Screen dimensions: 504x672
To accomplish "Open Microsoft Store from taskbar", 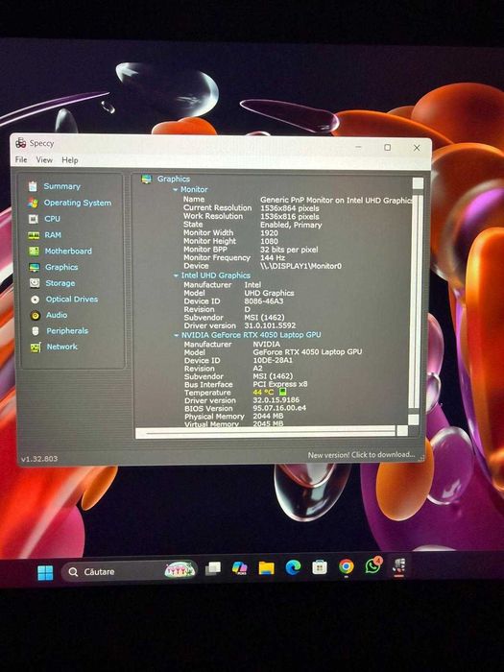I will coord(320,567).
